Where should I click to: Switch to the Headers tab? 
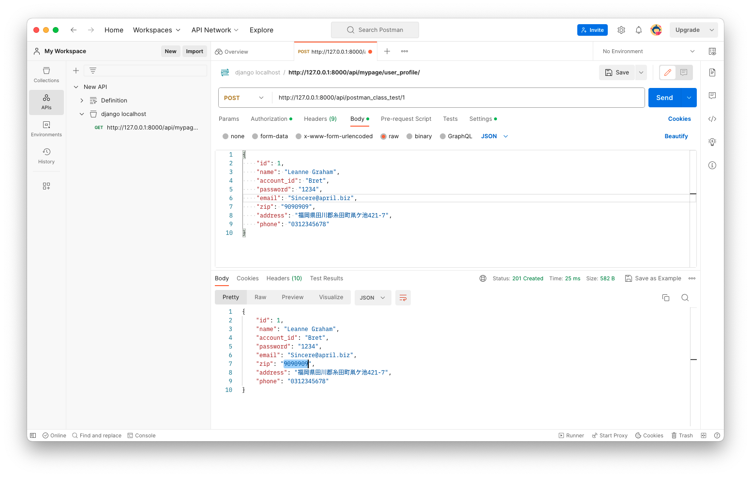[320, 118]
